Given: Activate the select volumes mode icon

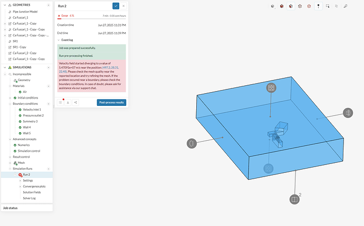Looking at the screenshot, I should [x=282, y=6].
